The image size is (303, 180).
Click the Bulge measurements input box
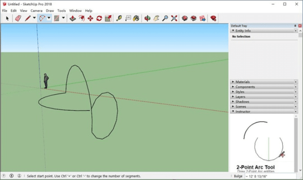click(270, 176)
